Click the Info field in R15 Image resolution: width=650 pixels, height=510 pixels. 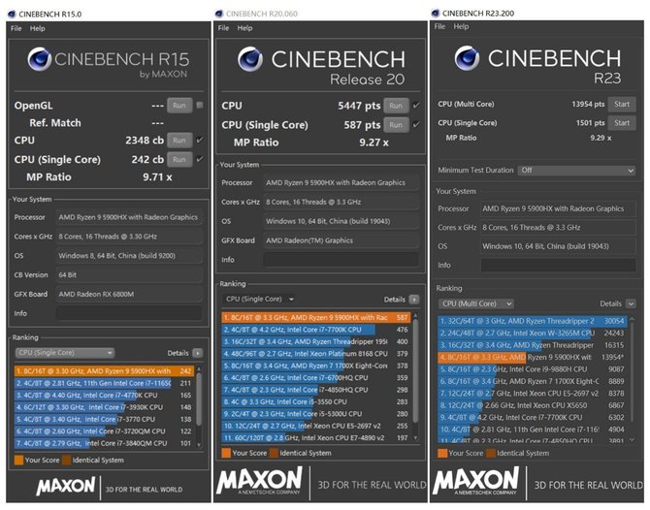tap(129, 313)
